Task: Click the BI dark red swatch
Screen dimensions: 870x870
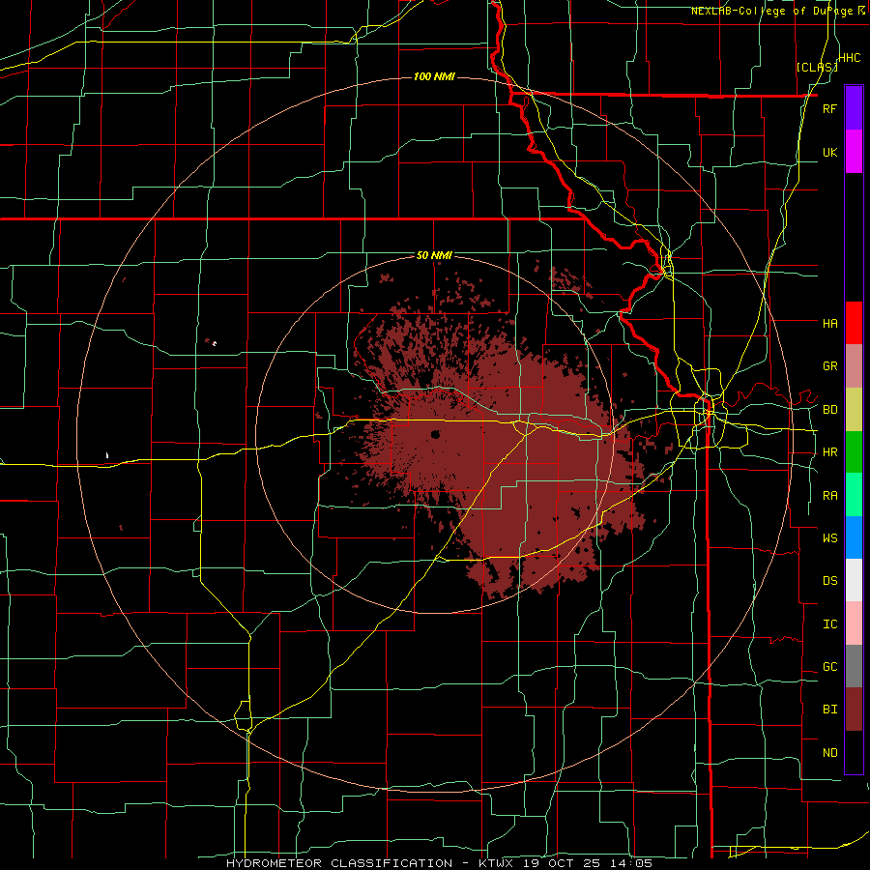Action: [x=854, y=710]
